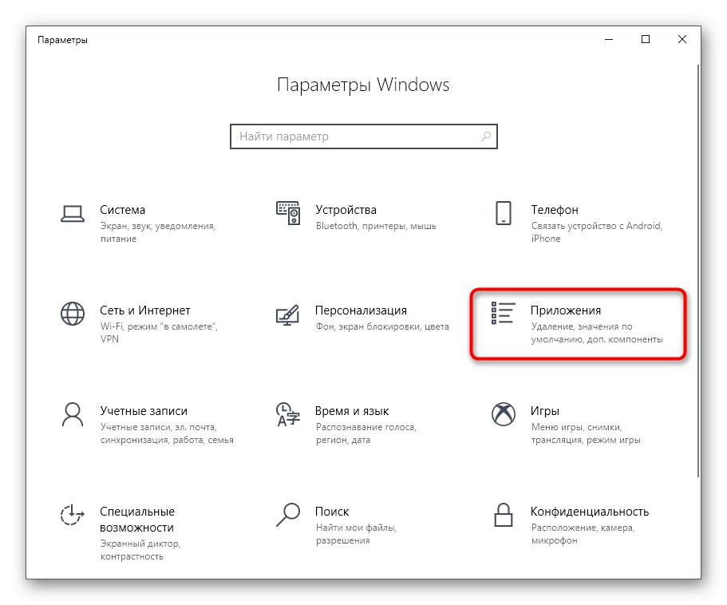The height and width of the screenshot is (605, 727).
Task: Open the Ease of Access icon
Action: [73, 515]
